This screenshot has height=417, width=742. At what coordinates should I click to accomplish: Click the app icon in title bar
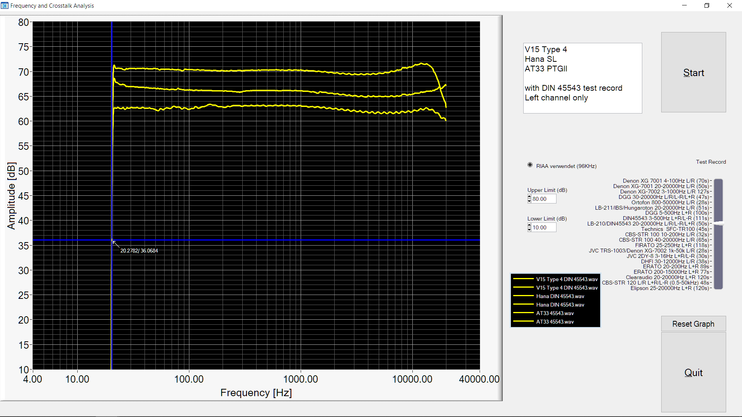coord(5,5)
